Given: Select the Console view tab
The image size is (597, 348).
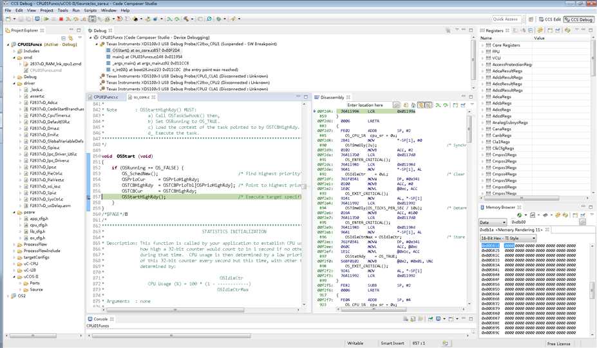Looking at the screenshot, I should pyautogui.click(x=100, y=318).
